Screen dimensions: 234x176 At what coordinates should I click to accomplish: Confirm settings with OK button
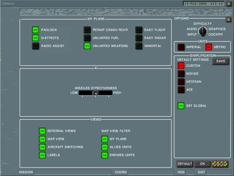[x=202, y=164]
